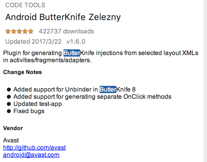This screenshot has width=207, height=162.
Task: Open the http://github.com/avast link
Action: [34, 148]
